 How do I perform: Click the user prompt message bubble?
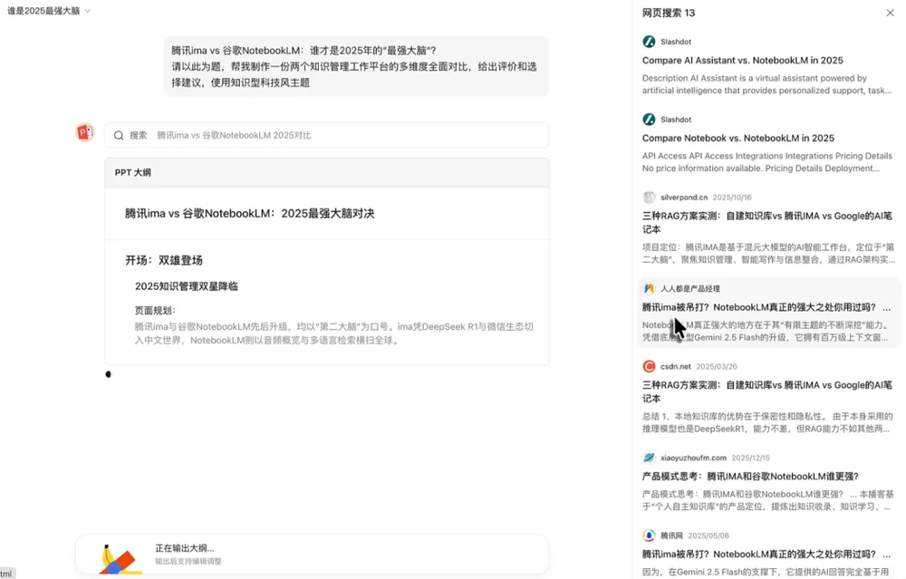click(356, 66)
